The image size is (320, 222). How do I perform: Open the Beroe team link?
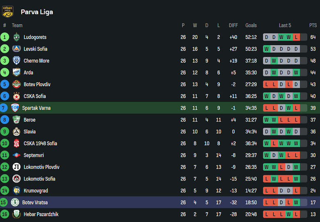coord(30,120)
